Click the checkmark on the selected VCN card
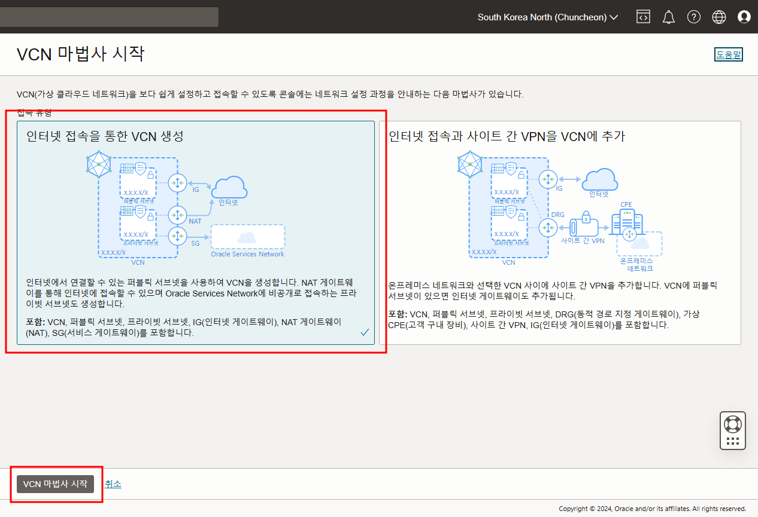 [365, 332]
